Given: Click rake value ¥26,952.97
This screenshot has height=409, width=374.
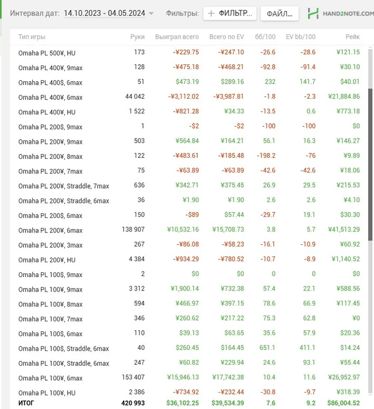Looking at the screenshot, I should pyautogui.click(x=344, y=377).
